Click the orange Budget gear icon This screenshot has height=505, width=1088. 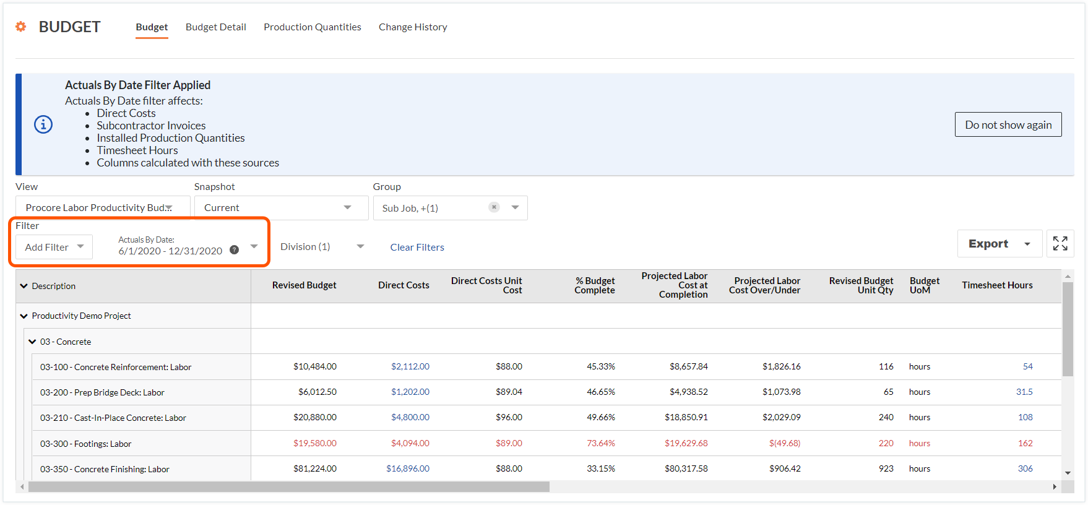pyautogui.click(x=21, y=27)
